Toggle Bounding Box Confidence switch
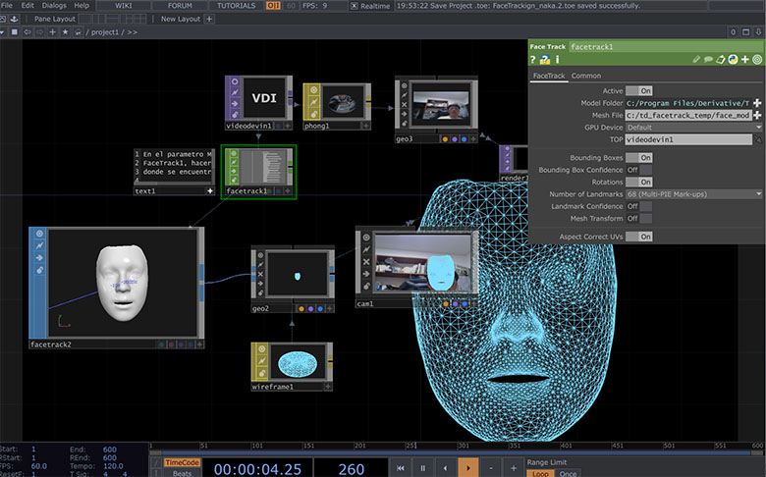 coord(639,170)
